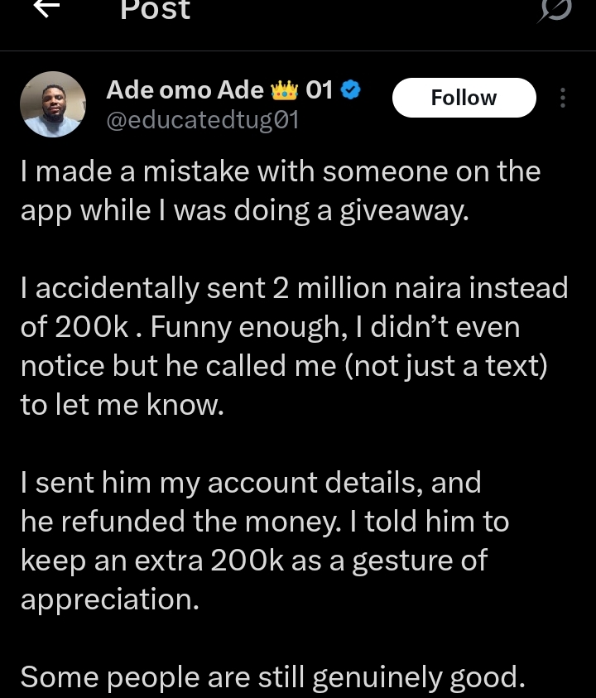Open the three-dot post options menu
The image size is (596, 698).
pyautogui.click(x=563, y=98)
